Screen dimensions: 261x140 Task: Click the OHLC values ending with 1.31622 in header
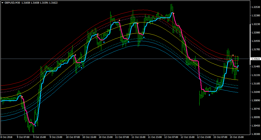tap(40, 3)
